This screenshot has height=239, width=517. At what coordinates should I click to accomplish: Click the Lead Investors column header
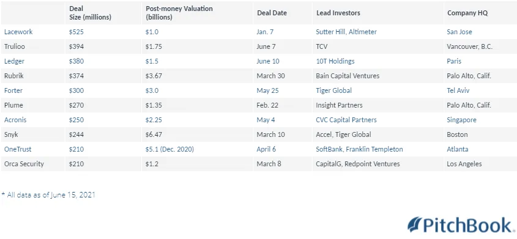point(338,13)
